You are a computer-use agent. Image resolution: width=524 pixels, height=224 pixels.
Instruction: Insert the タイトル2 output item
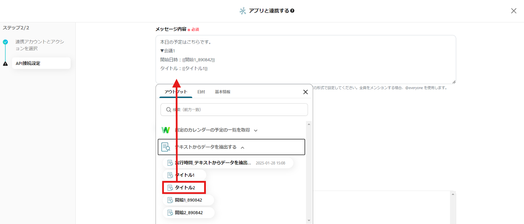point(184,188)
